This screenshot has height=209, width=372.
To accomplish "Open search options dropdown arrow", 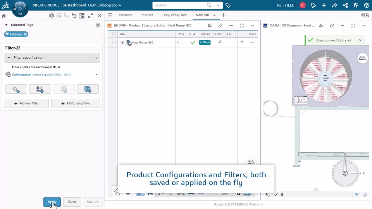I will (218, 5).
